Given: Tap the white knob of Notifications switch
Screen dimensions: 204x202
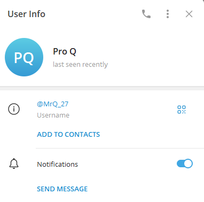Looking at the screenshot, I should [x=188, y=164].
